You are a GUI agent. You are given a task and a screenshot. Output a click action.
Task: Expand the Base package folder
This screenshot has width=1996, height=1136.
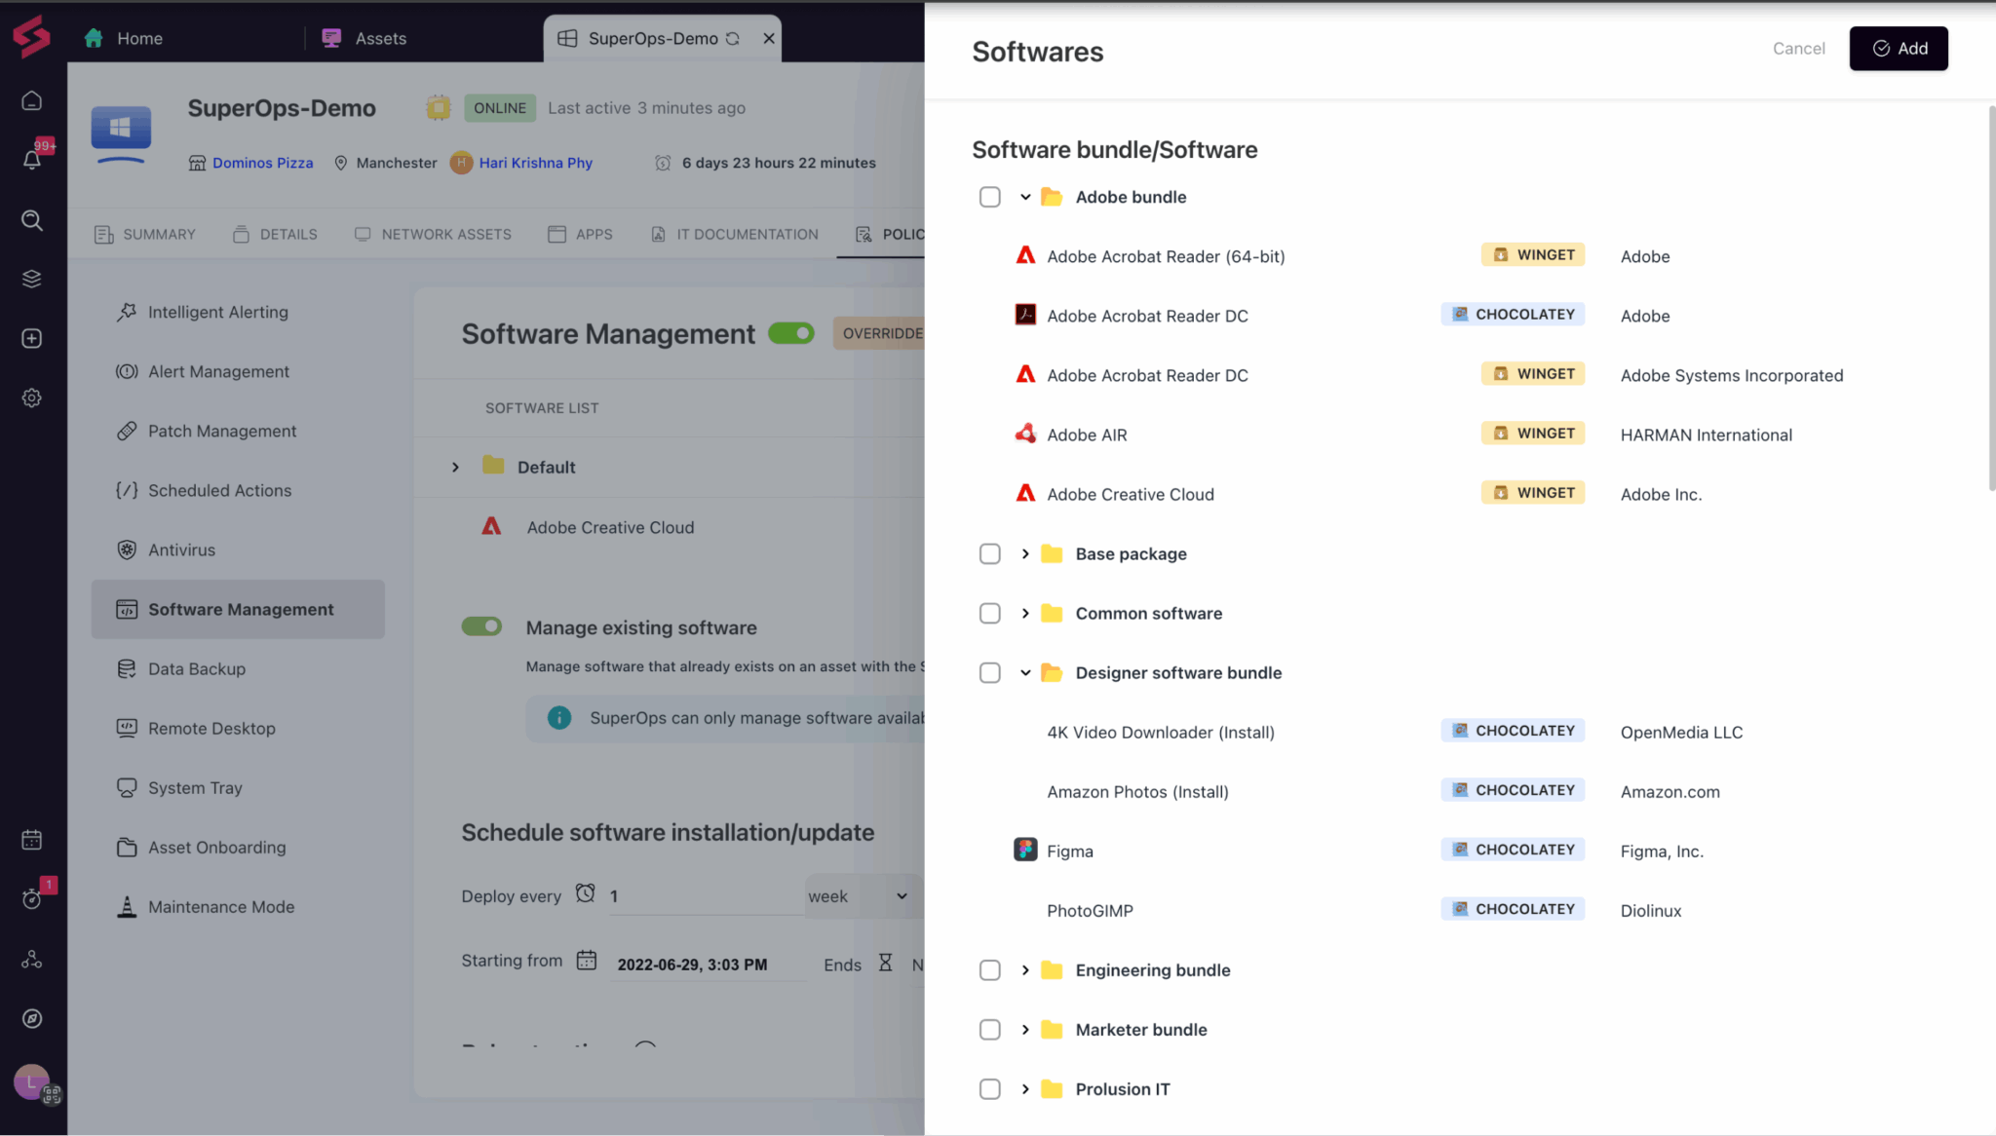[1025, 554]
